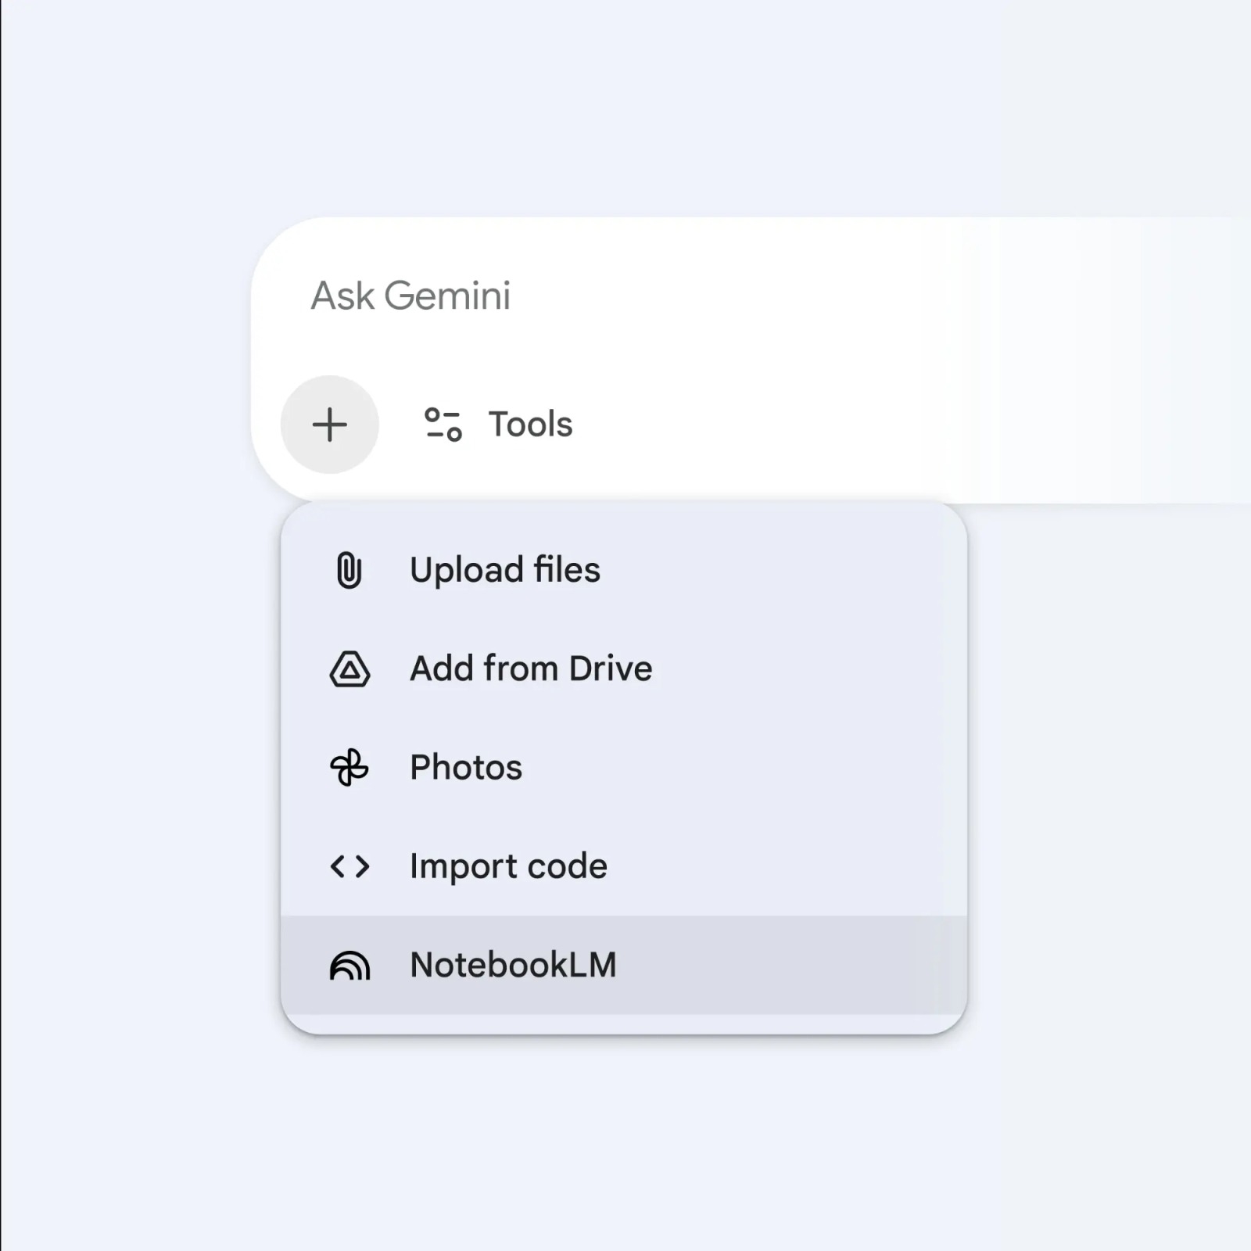
Task: Select the highlighted NotebookLM option
Action: point(514,966)
